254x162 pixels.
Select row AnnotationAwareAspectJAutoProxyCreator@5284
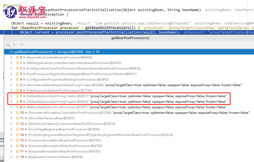pyautogui.click(x=129, y=85)
